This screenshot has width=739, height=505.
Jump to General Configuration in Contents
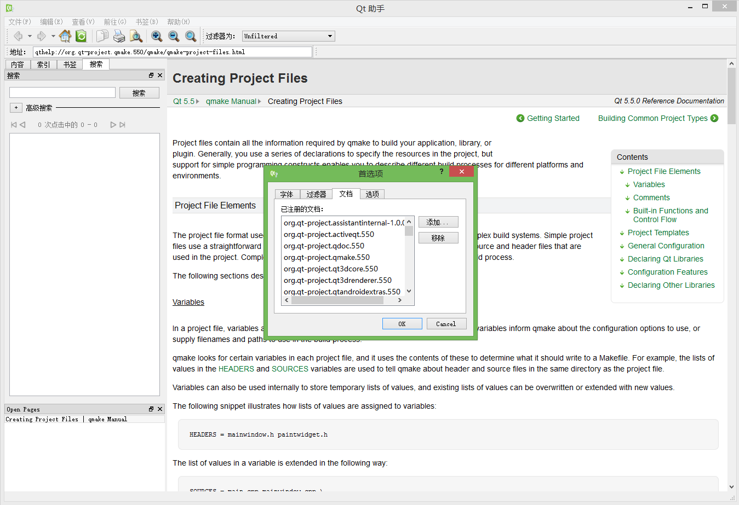666,246
